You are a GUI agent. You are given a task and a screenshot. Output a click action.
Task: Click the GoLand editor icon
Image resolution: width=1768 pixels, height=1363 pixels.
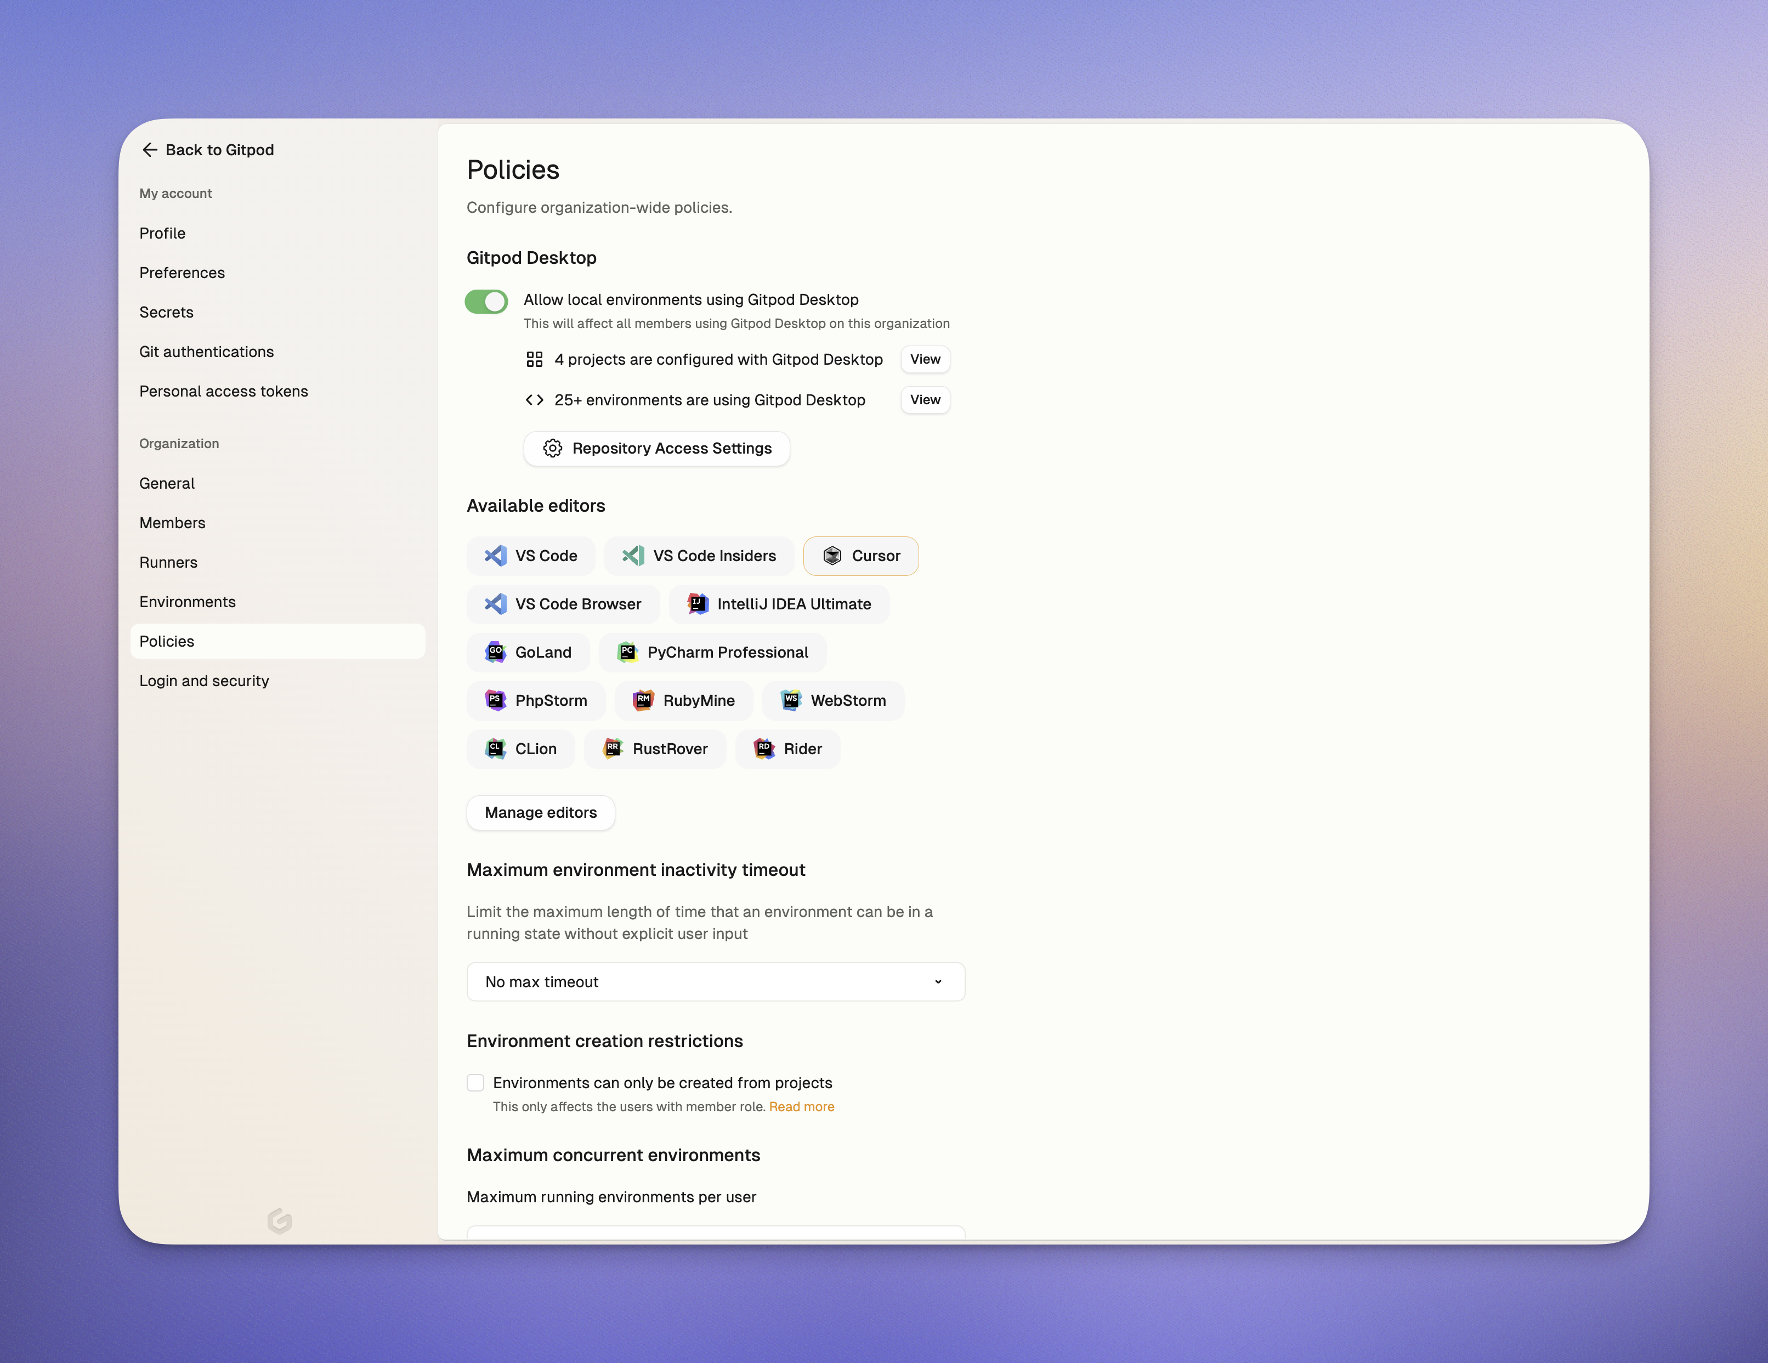click(x=495, y=652)
